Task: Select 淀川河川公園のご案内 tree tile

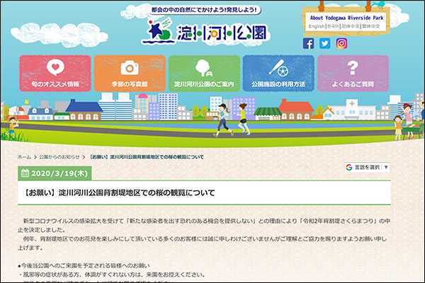Action: click(x=204, y=73)
